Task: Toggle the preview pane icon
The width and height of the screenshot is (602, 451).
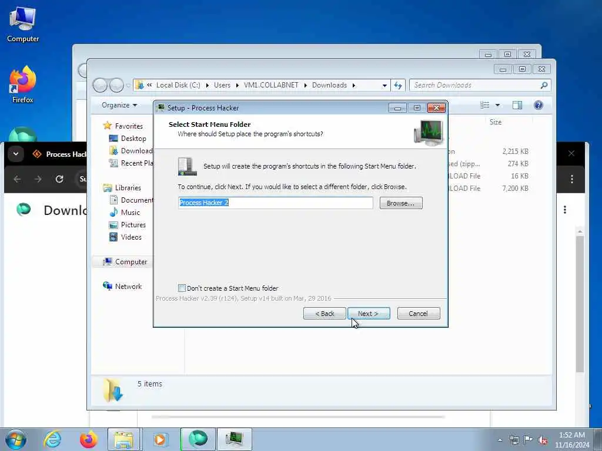Action: [x=517, y=105]
